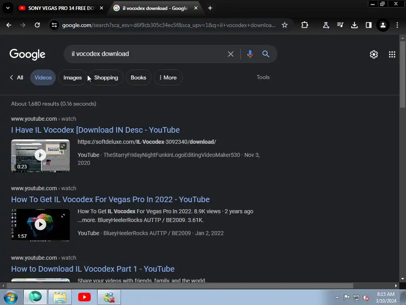Viewport: 406px width, 305px height.
Task: Clear the search query with X
Action: point(231,54)
